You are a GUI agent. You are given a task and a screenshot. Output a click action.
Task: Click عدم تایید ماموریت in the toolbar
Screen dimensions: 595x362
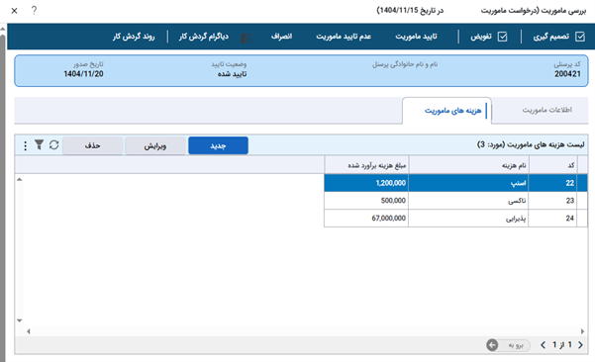pos(344,37)
